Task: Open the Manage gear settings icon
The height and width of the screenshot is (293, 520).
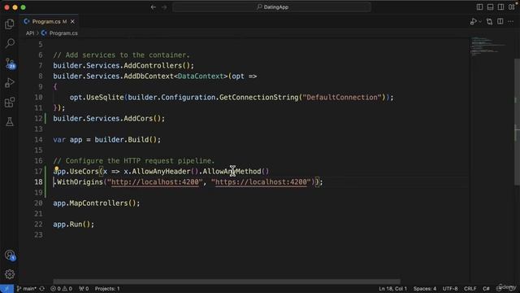Action: [x=10, y=274]
